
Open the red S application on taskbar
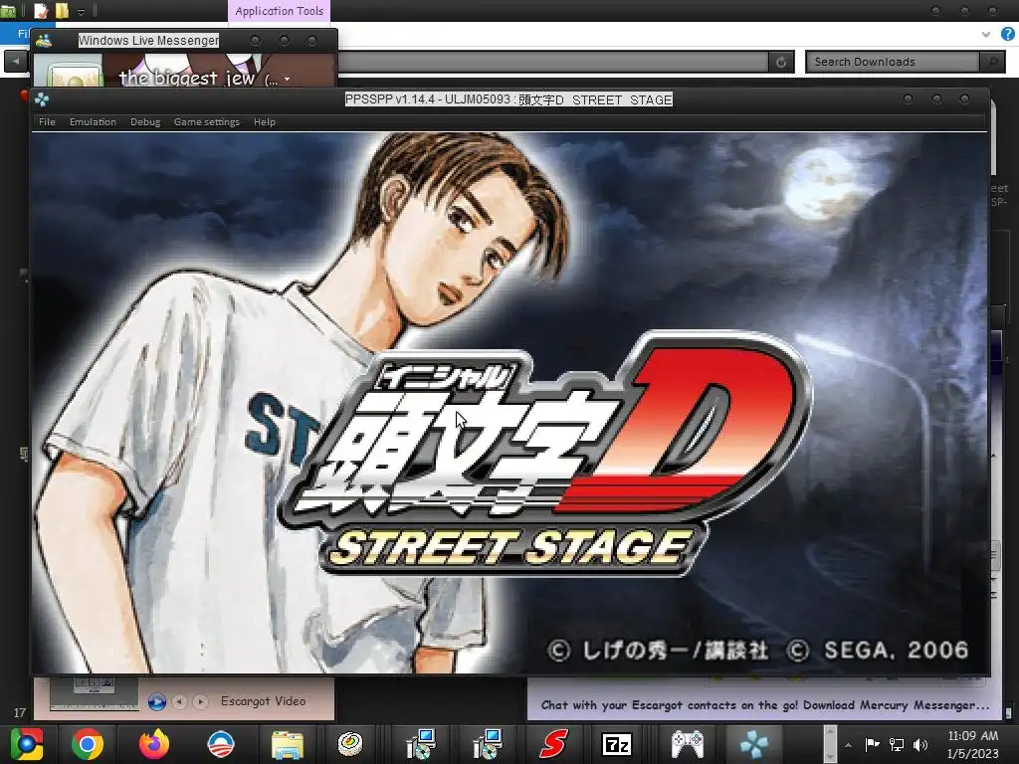click(553, 744)
